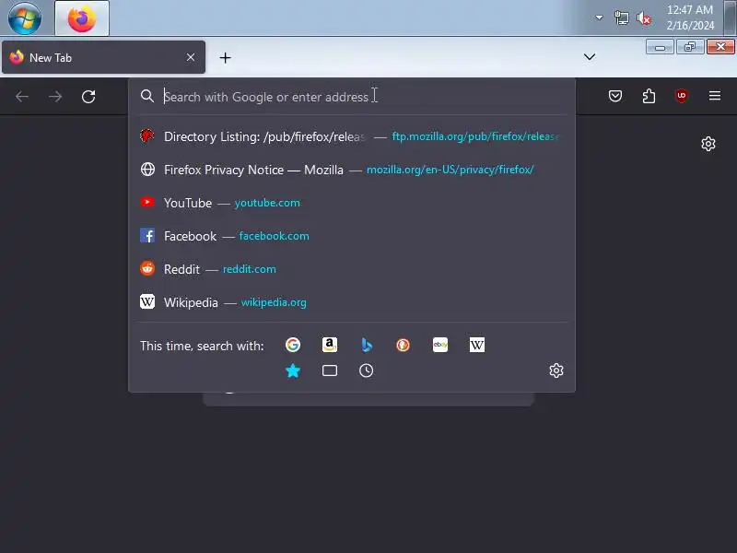Screen dimensions: 737x553
Task: Open the List all tabs dropdown
Action: pyautogui.click(x=590, y=57)
